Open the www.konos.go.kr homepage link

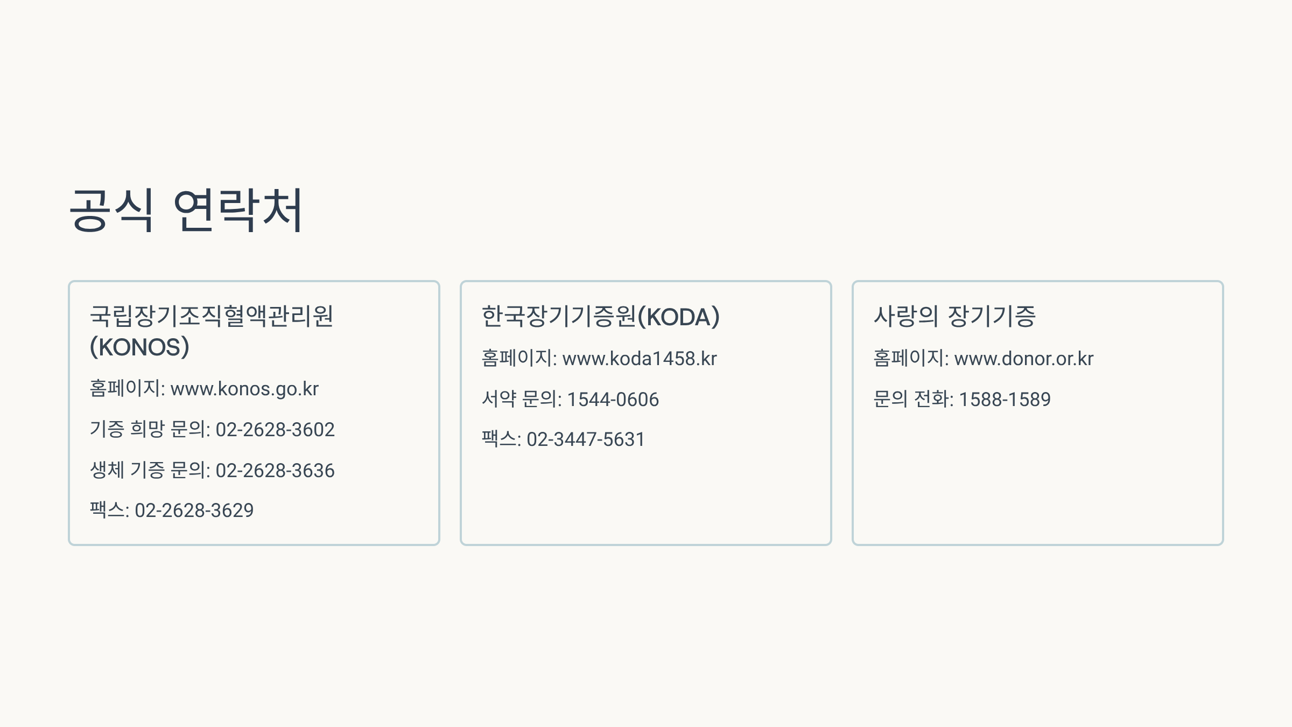244,389
